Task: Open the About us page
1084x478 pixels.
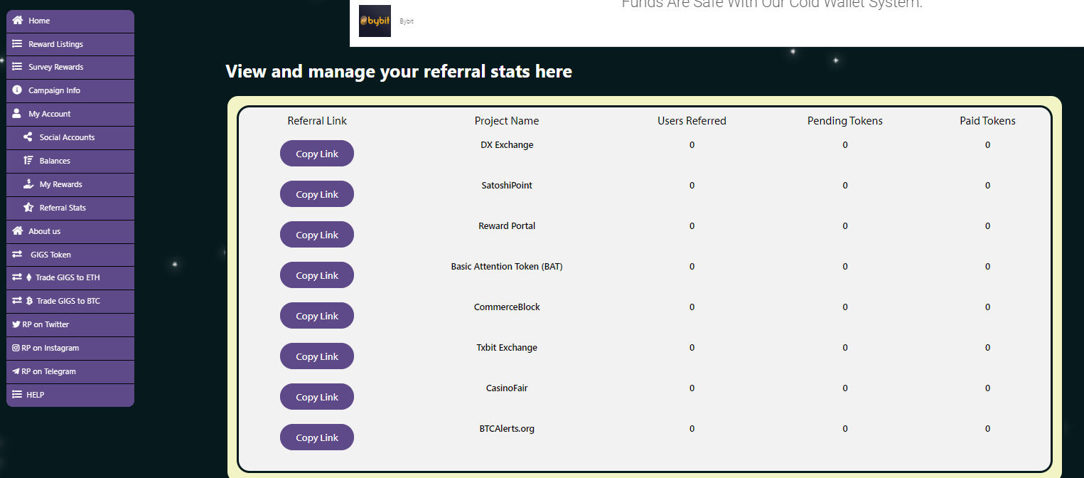Action: 70,232
